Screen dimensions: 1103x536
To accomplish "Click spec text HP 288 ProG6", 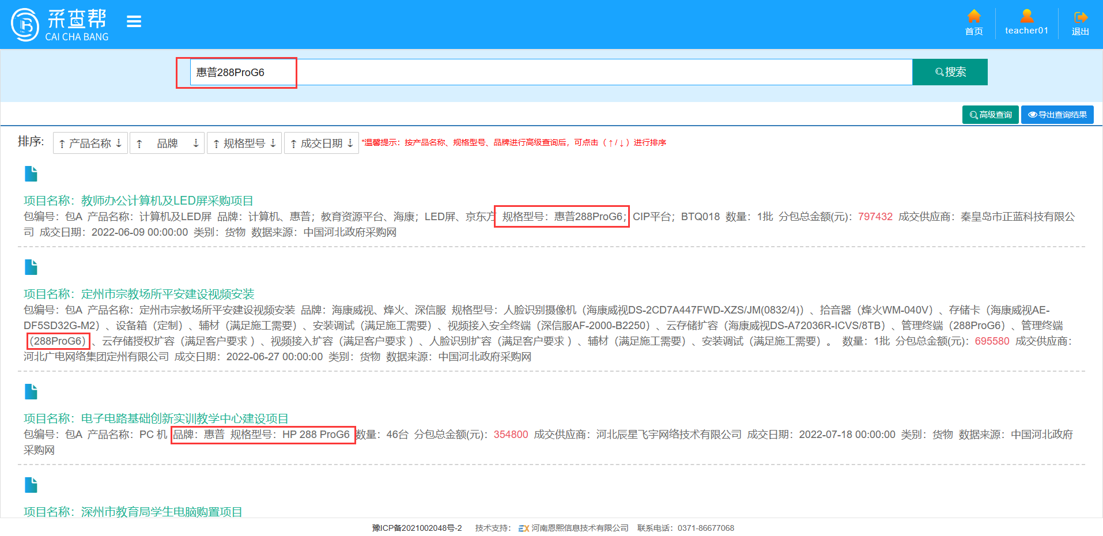I will click(316, 435).
